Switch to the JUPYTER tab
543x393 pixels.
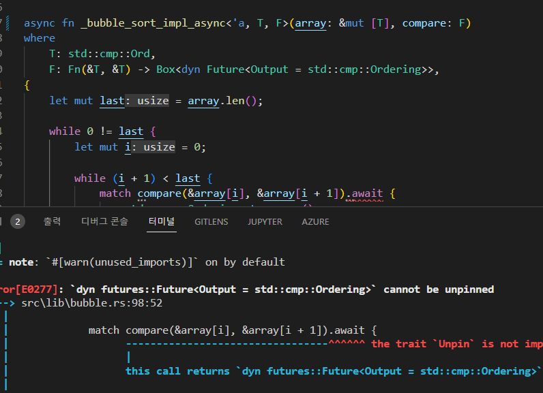[x=265, y=221]
